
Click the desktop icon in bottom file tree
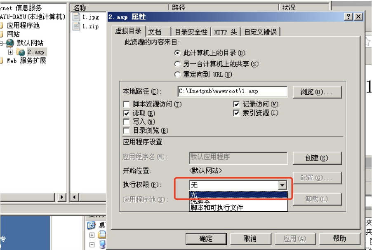coord(91,225)
